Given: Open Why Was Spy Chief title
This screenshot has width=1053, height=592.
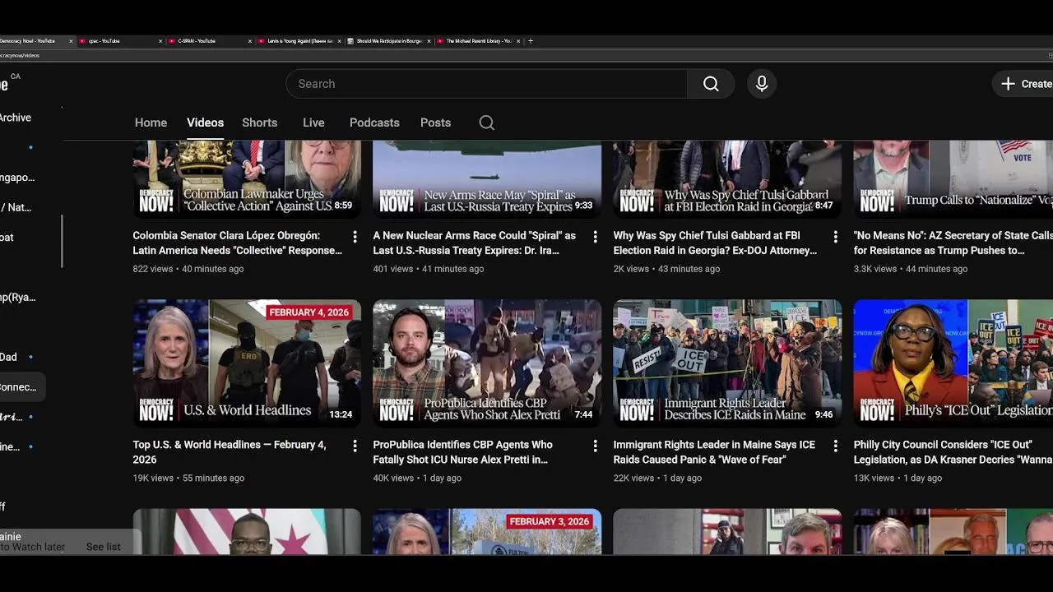Looking at the screenshot, I should click(x=715, y=243).
